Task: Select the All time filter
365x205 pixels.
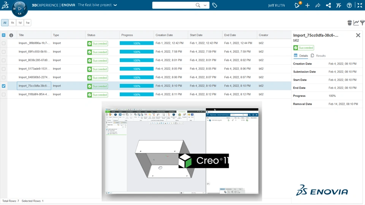Action: point(5,22)
